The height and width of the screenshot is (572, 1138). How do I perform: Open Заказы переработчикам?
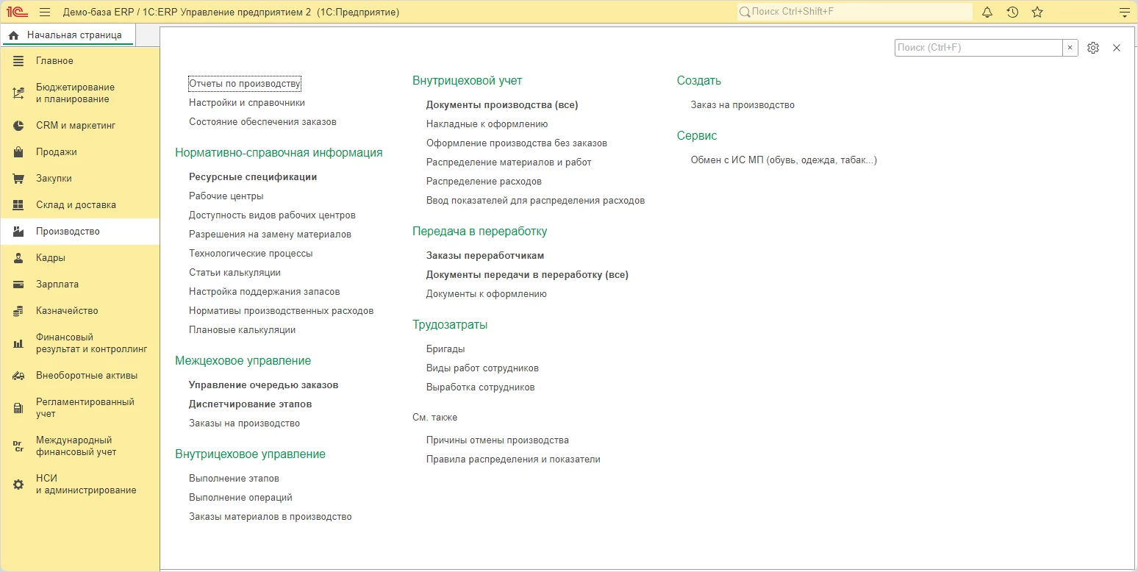(x=485, y=256)
